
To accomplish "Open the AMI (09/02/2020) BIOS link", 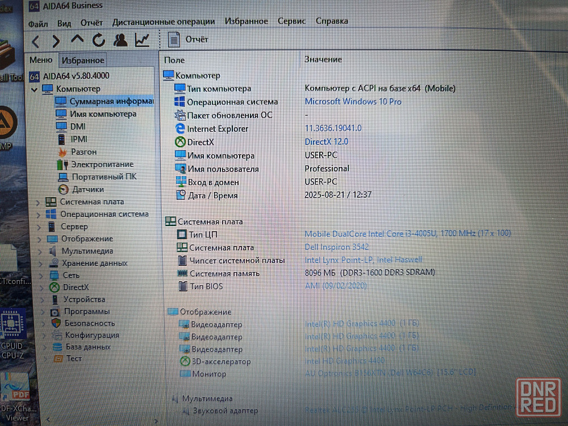I will click(336, 286).
